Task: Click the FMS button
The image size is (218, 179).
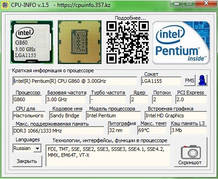Action: 190,80
